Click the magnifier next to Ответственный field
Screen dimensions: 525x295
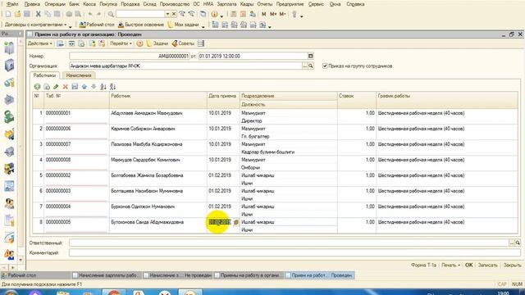pyautogui.click(x=518, y=243)
